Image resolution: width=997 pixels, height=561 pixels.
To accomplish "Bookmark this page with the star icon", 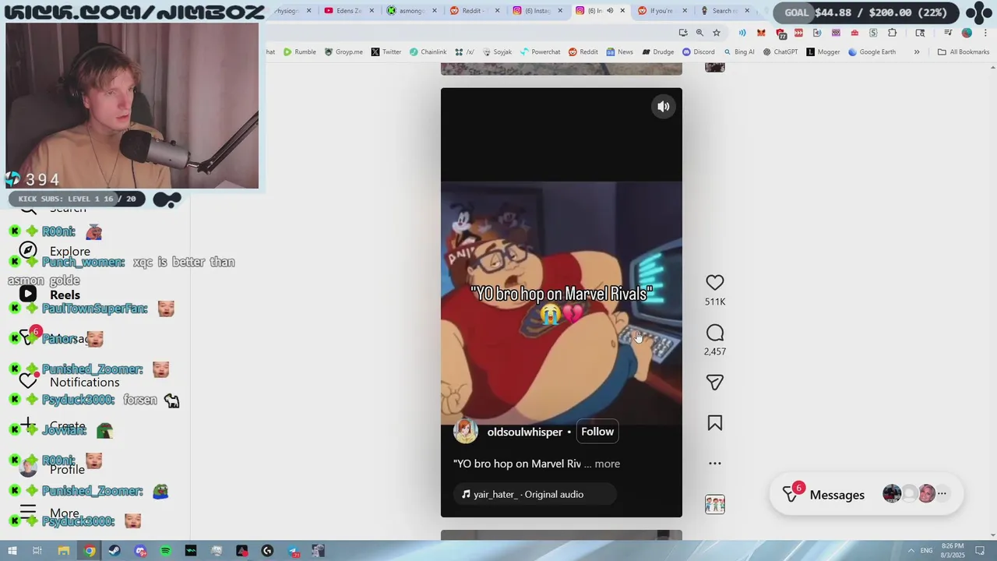I will [x=717, y=33].
